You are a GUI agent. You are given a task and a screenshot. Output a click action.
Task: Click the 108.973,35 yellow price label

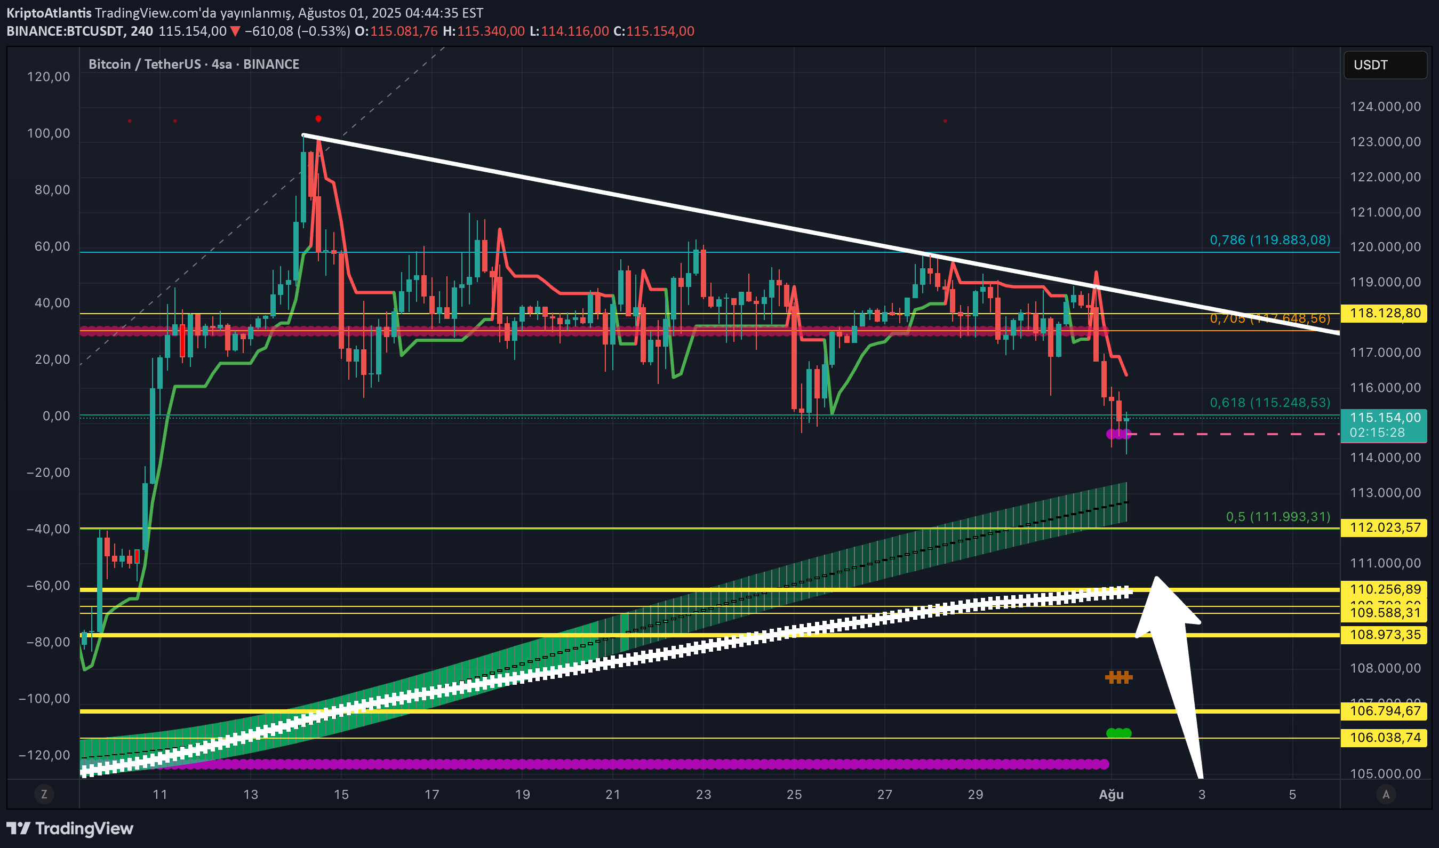point(1384,635)
